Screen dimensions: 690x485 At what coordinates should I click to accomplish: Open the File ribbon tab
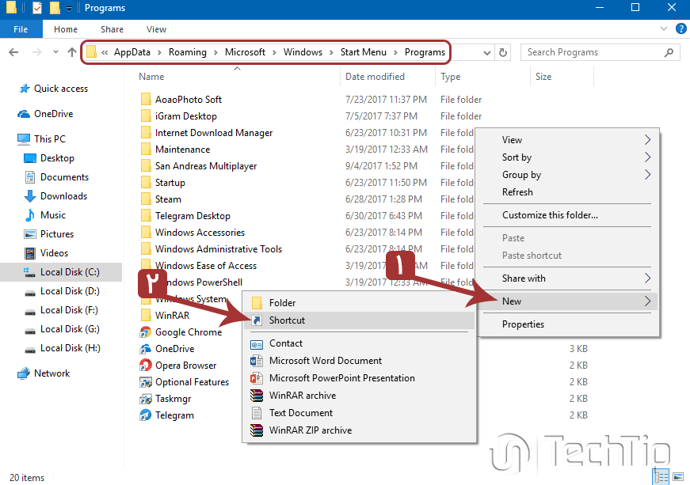coord(21,29)
